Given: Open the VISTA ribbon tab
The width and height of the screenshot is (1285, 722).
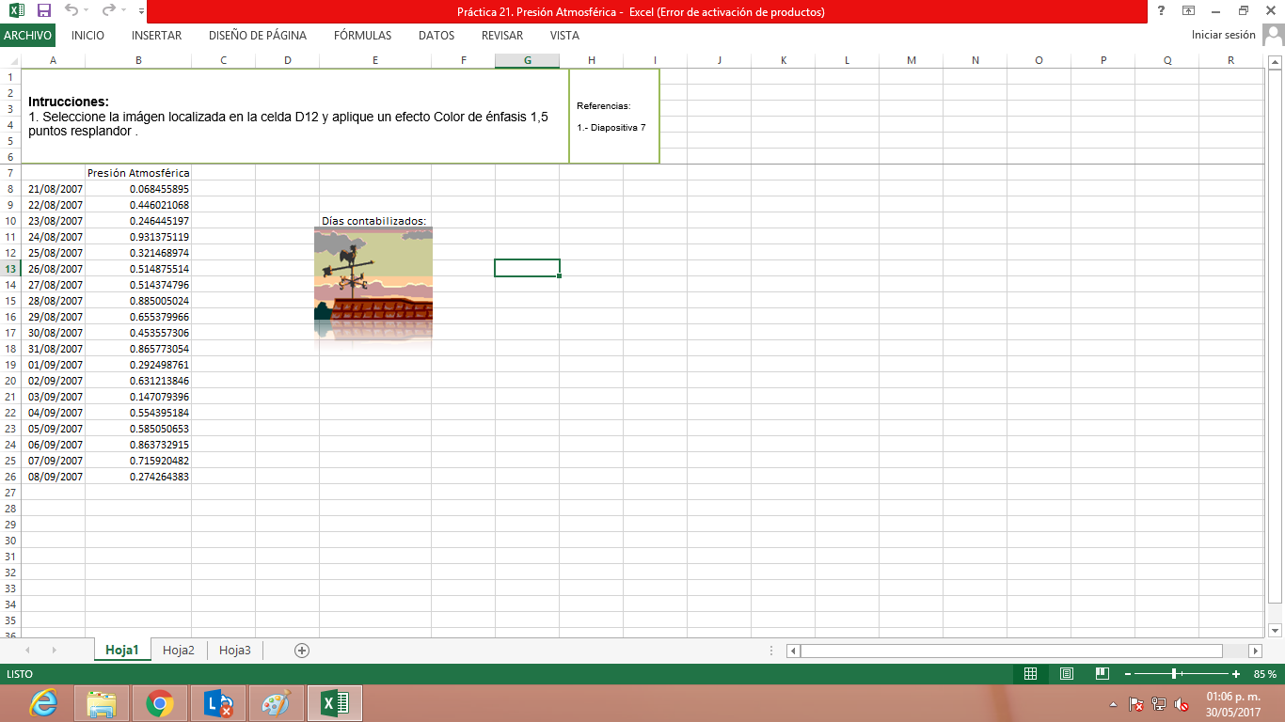Looking at the screenshot, I should pos(564,36).
